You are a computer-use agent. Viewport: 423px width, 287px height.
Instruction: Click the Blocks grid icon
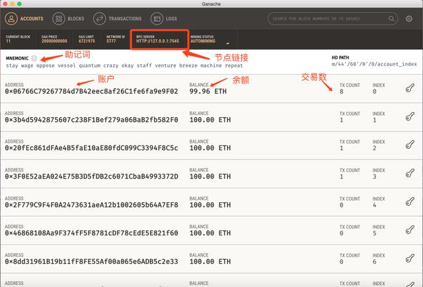point(59,19)
